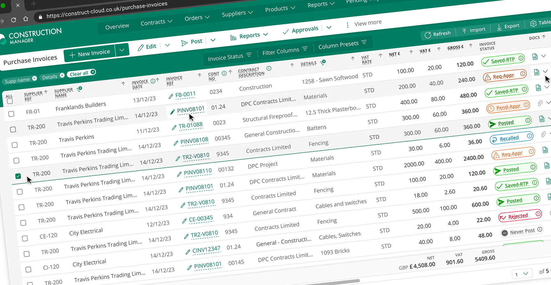Open the document icon on the FR-01 row
The height and width of the screenshot is (285, 551).
535,57
